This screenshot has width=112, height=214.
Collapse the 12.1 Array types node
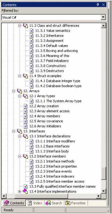point(20,96)
